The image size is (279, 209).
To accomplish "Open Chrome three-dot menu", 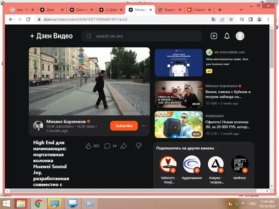I will [268, 19].
